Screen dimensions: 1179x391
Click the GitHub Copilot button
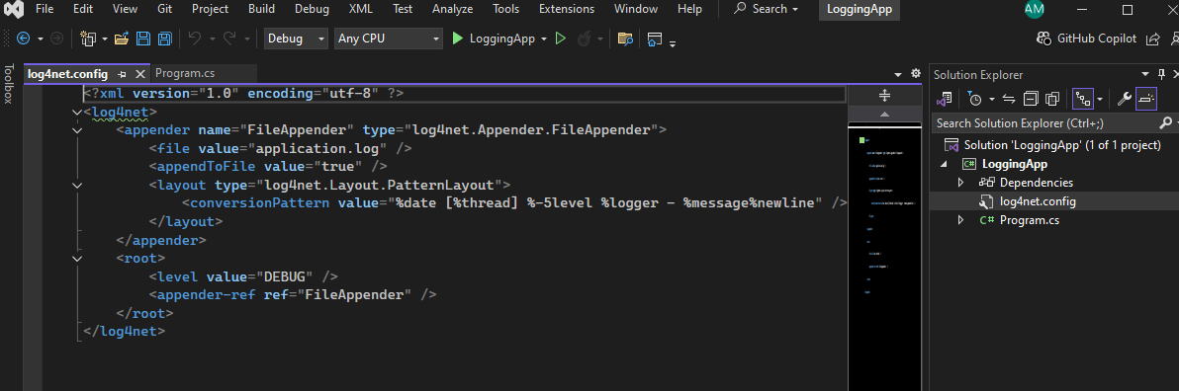coord(1086,39)
